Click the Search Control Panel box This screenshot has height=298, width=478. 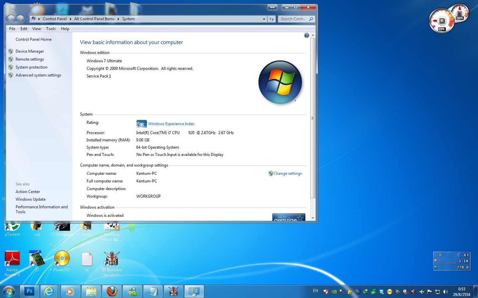(296, 19)
